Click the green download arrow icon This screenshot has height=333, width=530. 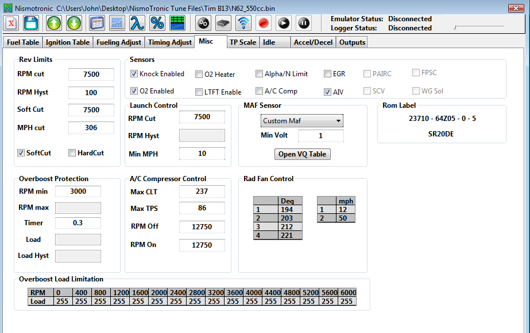(73, 23)
